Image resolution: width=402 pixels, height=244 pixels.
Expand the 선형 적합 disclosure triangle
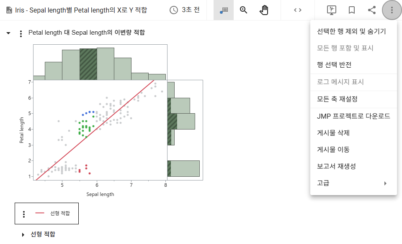(x=23, y=234)
